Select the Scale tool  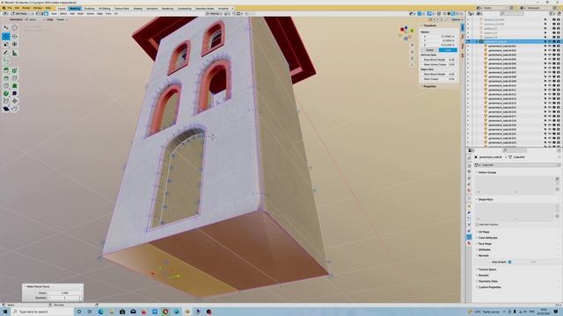6,45
